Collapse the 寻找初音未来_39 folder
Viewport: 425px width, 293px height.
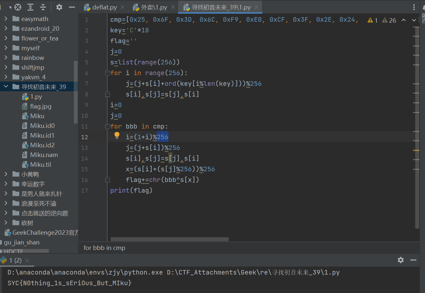pos(6,87)
